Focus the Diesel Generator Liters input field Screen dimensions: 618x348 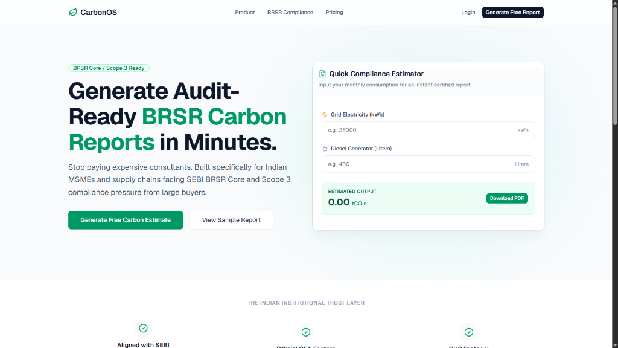[x=428, y=164]
